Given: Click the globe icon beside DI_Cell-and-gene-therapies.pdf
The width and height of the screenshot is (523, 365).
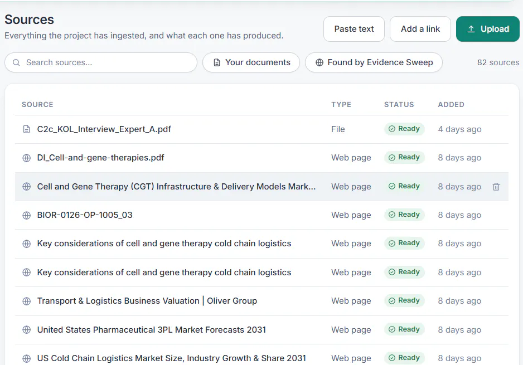Looking at the screenshot, I should click(x=26, y=158).
